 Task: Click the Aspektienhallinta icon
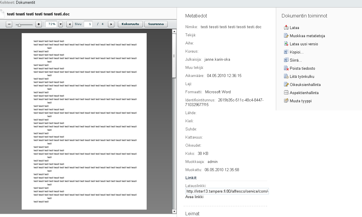286,93
